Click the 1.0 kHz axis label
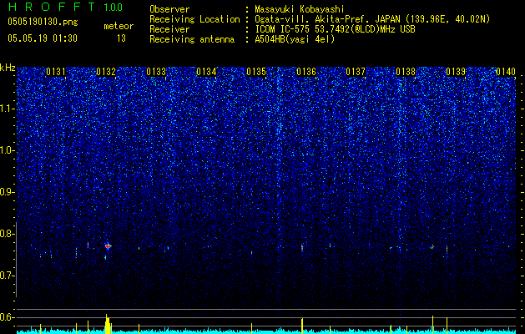The image size is (525, 334). click(8, 150)
